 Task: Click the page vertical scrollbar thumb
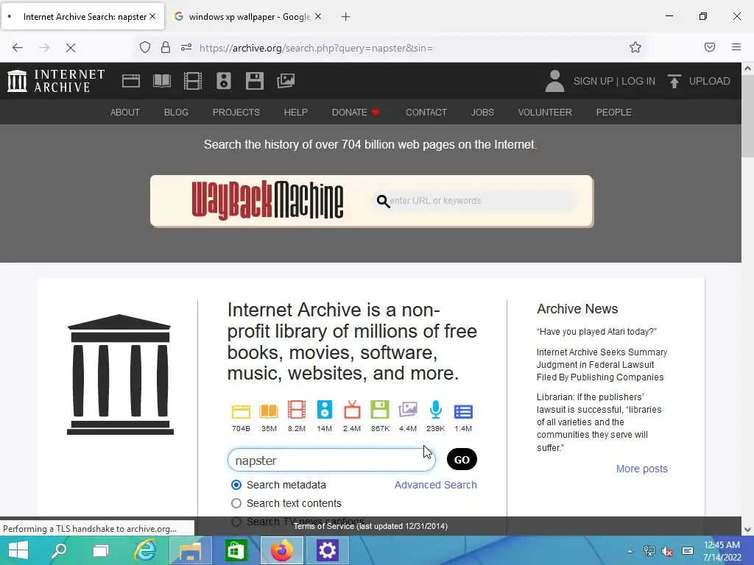[748, 116]
